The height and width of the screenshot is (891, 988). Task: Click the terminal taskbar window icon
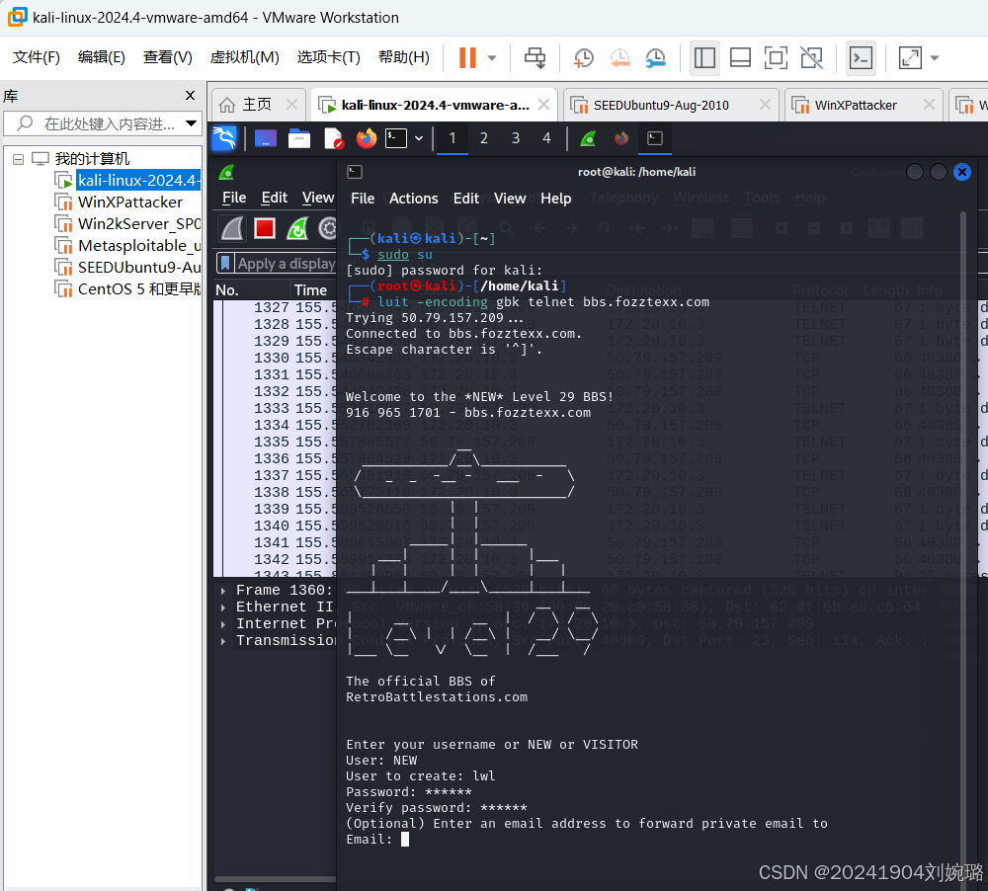click(x=655, y=138)
